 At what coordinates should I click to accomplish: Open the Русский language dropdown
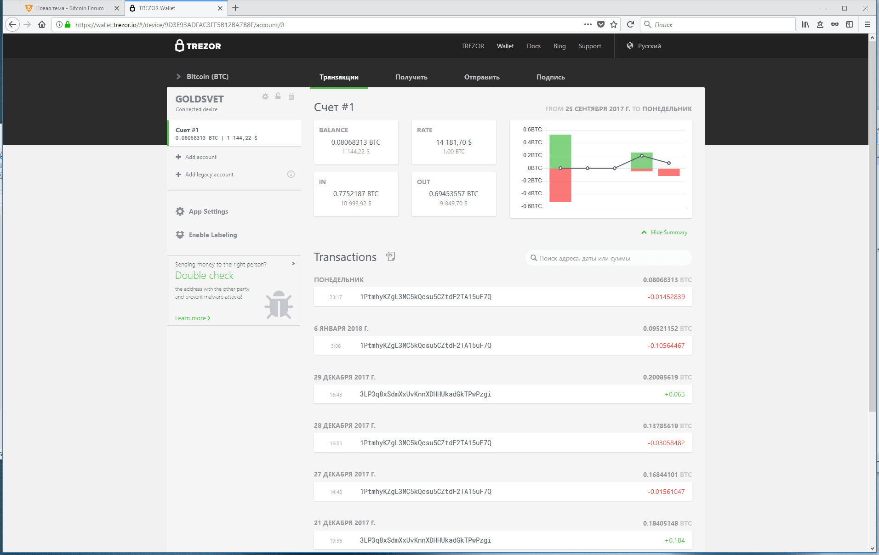coord(644,46)
